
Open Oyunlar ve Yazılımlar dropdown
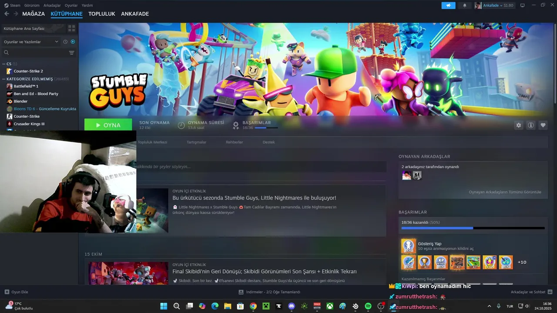tap(30, 42)
